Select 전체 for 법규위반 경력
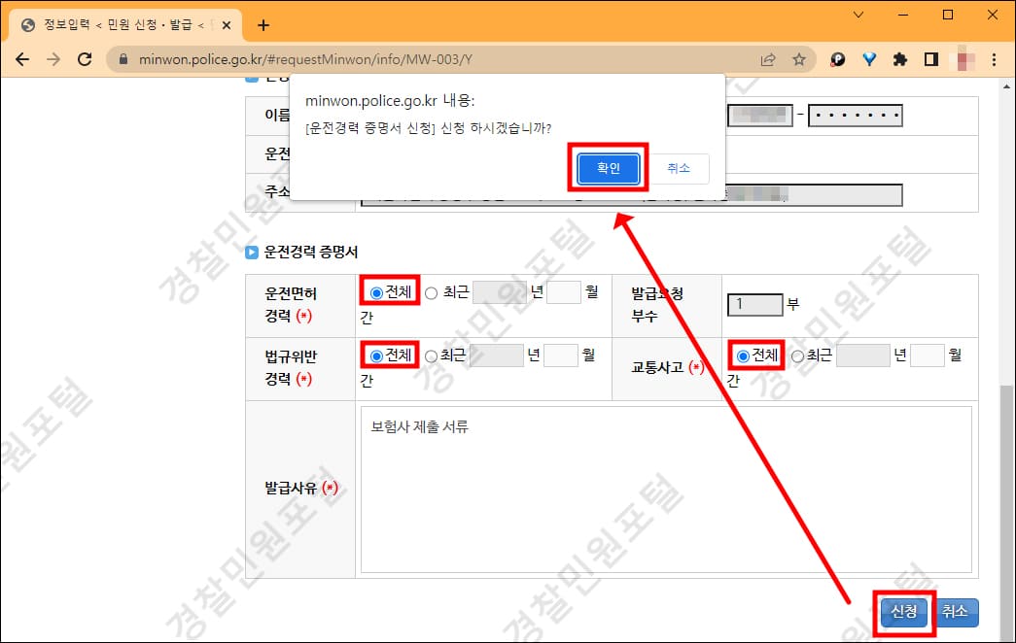This screenshot has width=1016, height=643. [376, 356]
